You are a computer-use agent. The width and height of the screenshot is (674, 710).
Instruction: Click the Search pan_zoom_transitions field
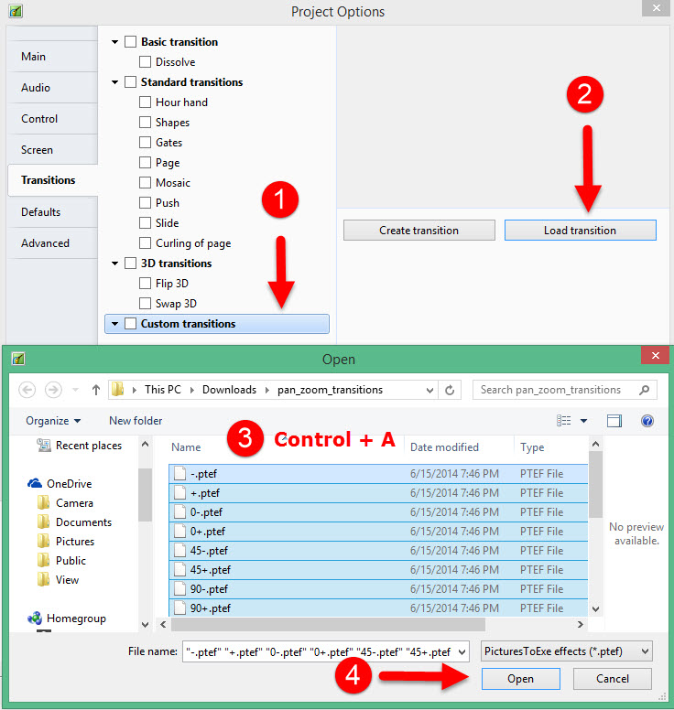pos(557,390)
